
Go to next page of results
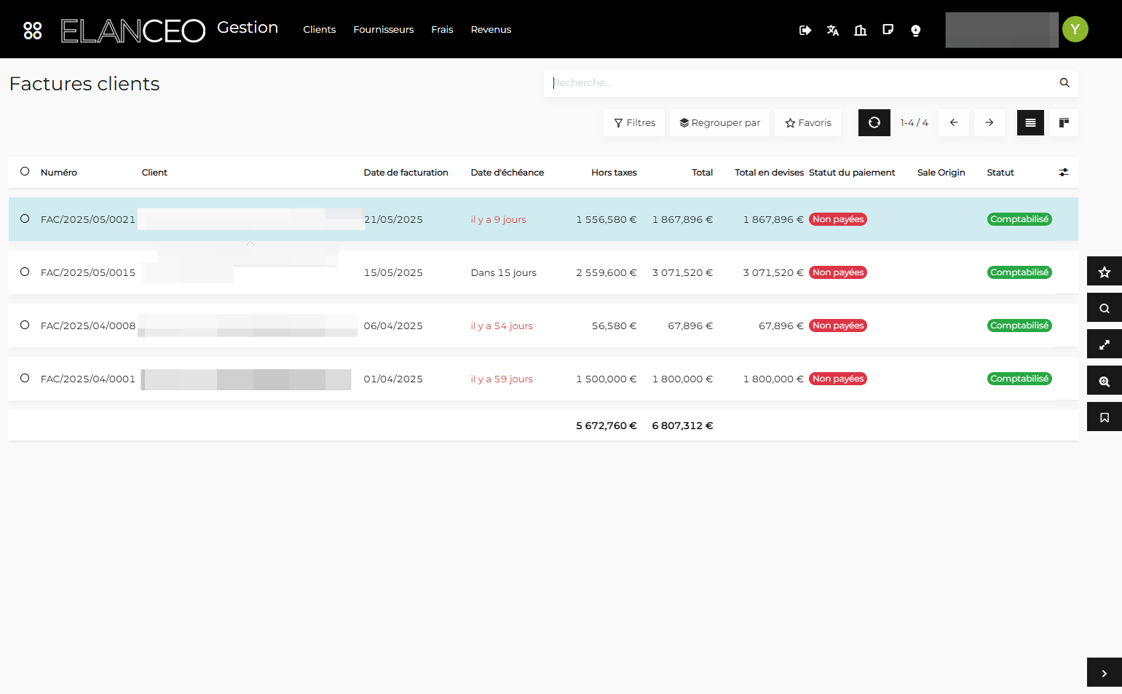point(989,123)
